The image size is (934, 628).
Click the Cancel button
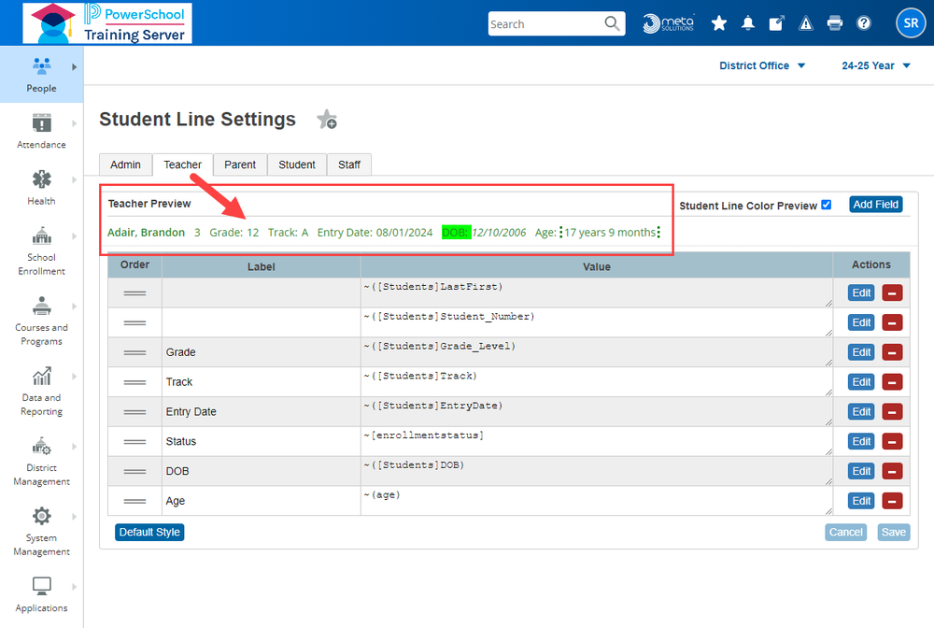click(x=846, y=532)
